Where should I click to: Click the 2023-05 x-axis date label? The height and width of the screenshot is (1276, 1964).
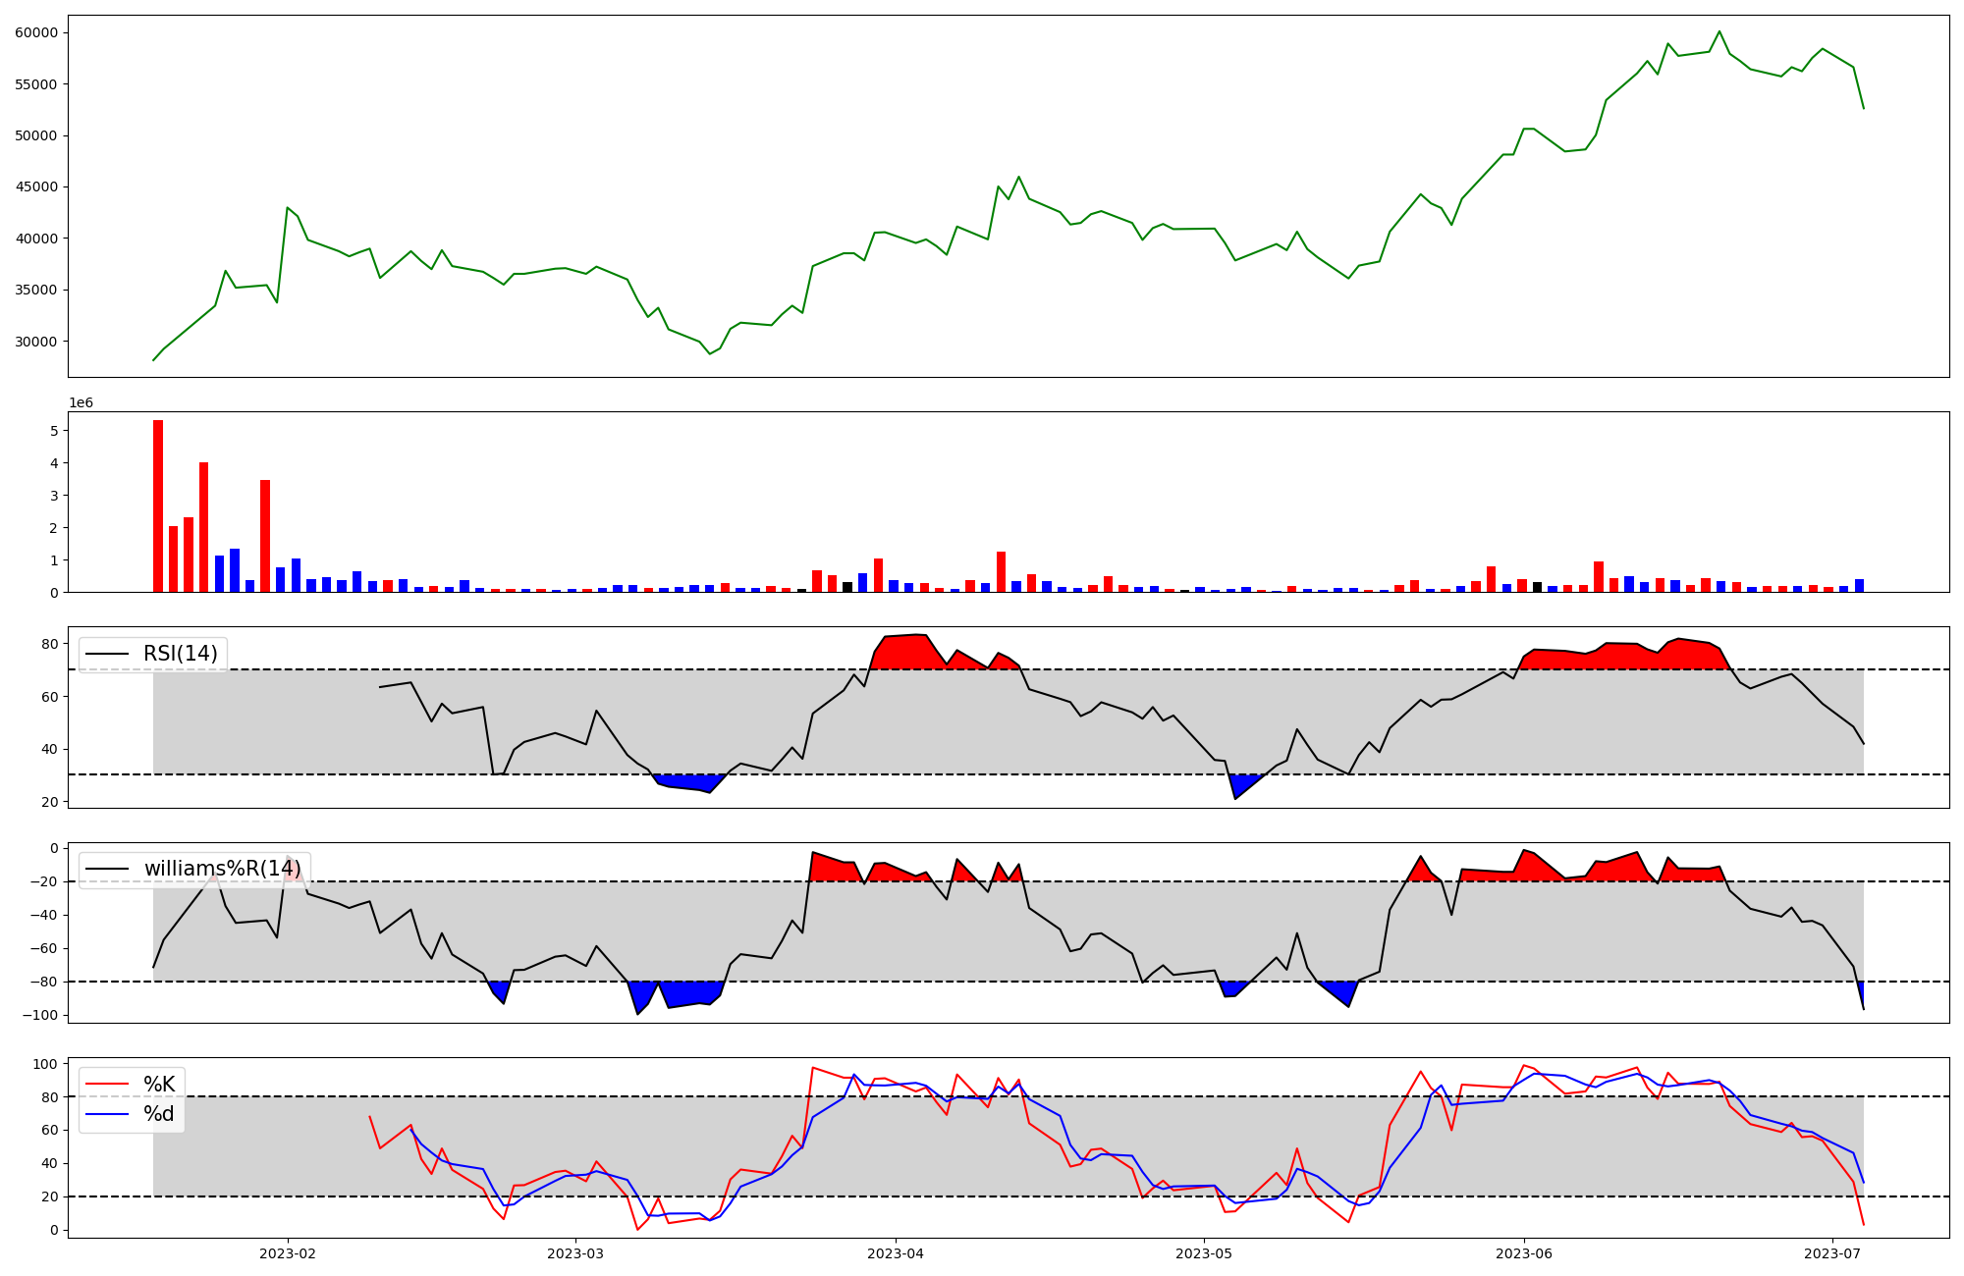click(1203, 1253)
